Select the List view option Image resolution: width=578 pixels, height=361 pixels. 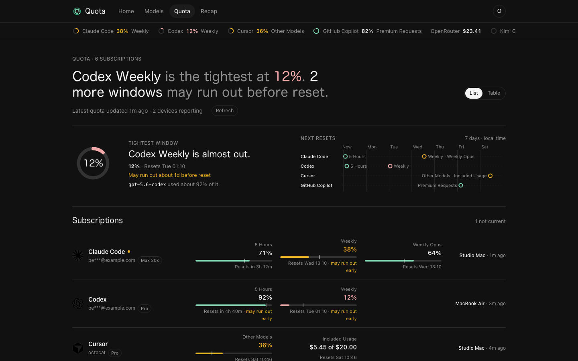(474, 93)
